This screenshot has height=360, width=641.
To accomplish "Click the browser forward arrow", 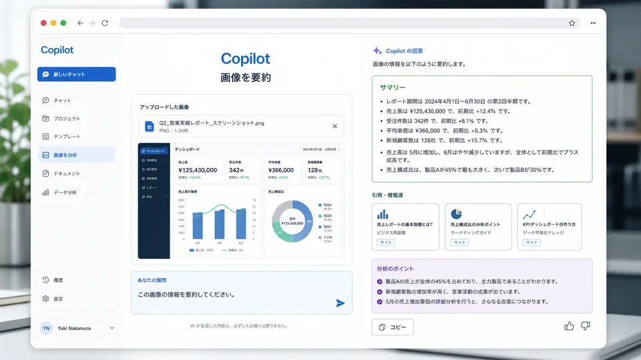I will (x=92, y=23).
